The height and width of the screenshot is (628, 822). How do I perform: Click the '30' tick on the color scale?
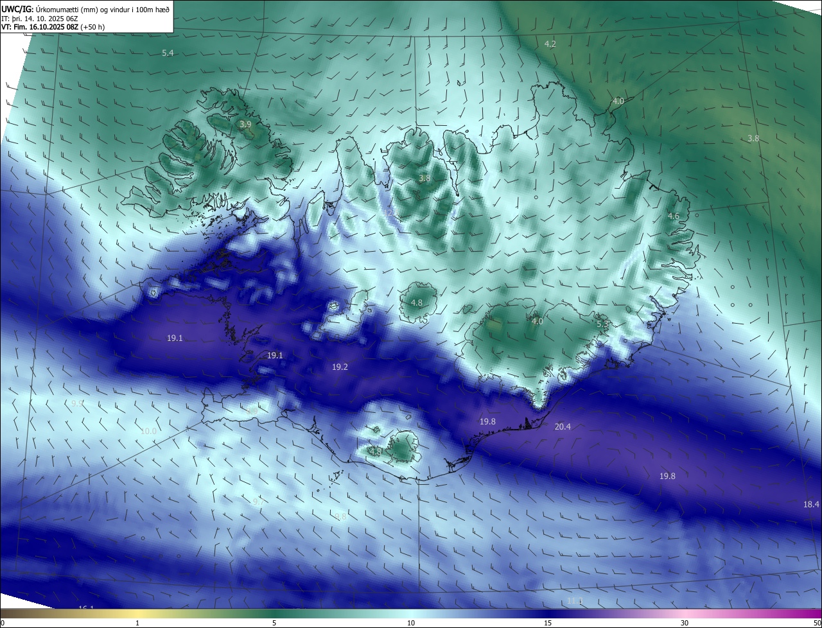(x=685, y=623)
